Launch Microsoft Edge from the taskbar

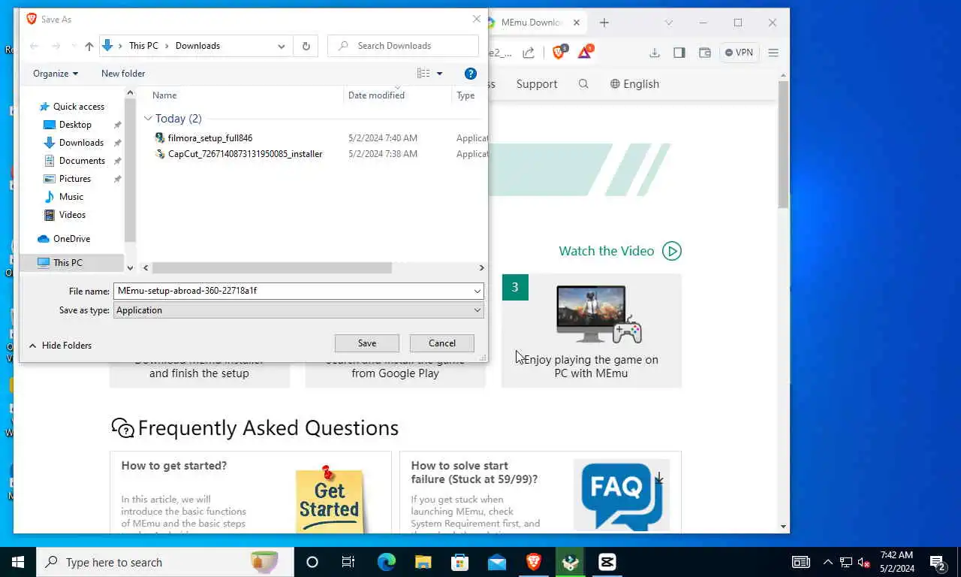[387, 562]
